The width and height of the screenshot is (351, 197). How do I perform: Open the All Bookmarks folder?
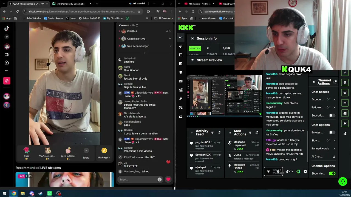pos(163,18)
